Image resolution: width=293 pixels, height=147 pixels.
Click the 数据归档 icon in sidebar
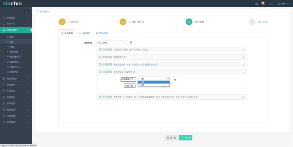click(4, 110)
